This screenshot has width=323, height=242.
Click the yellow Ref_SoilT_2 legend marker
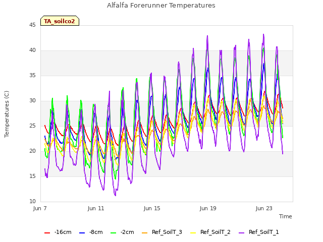click(x=193, y=233)
